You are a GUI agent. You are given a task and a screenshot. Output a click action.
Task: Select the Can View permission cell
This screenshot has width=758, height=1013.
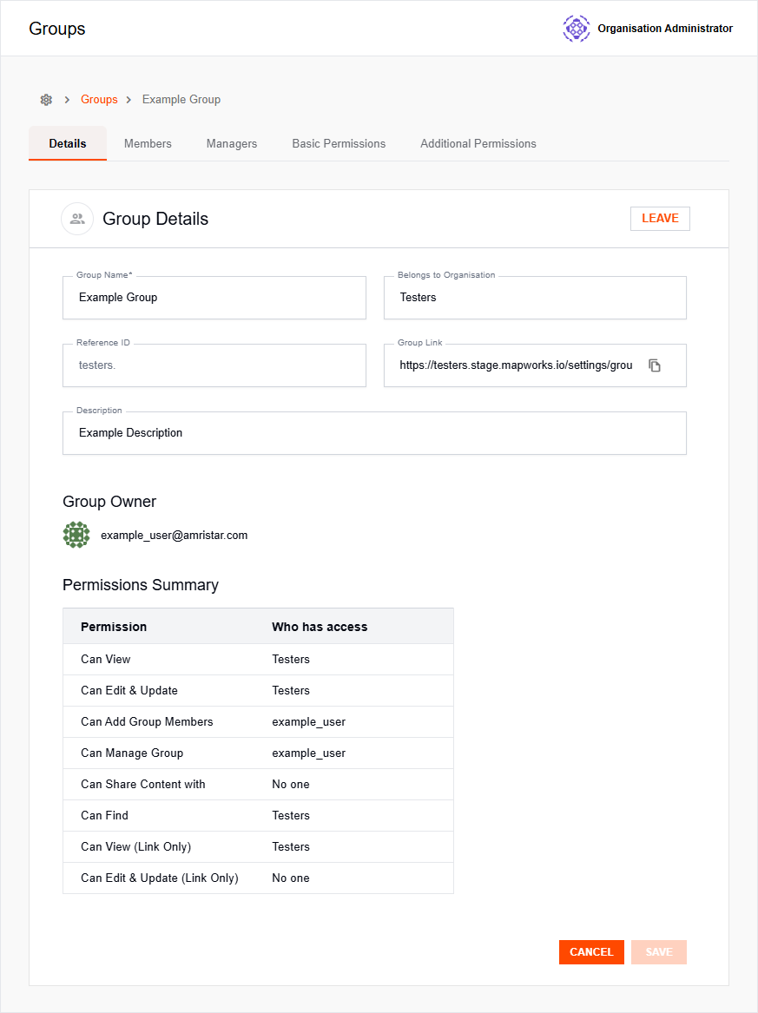pyautogui.click(x=106, y=659)
